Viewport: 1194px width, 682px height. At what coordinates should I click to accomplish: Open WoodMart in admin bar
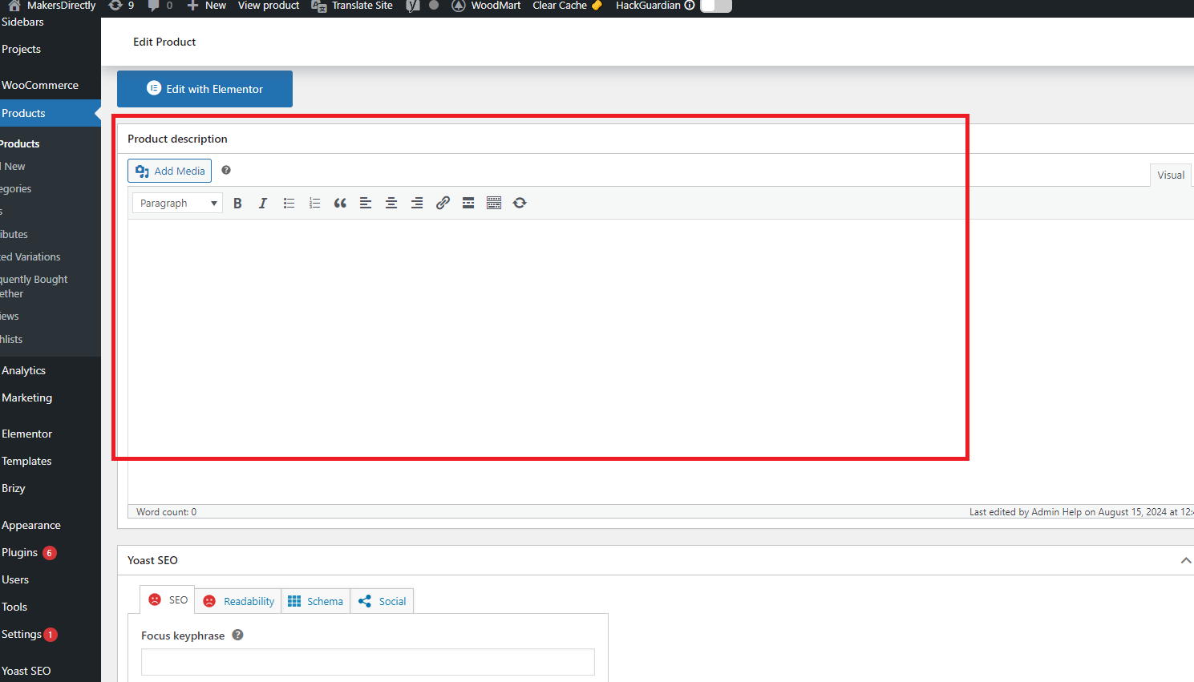tap(486, 6)
